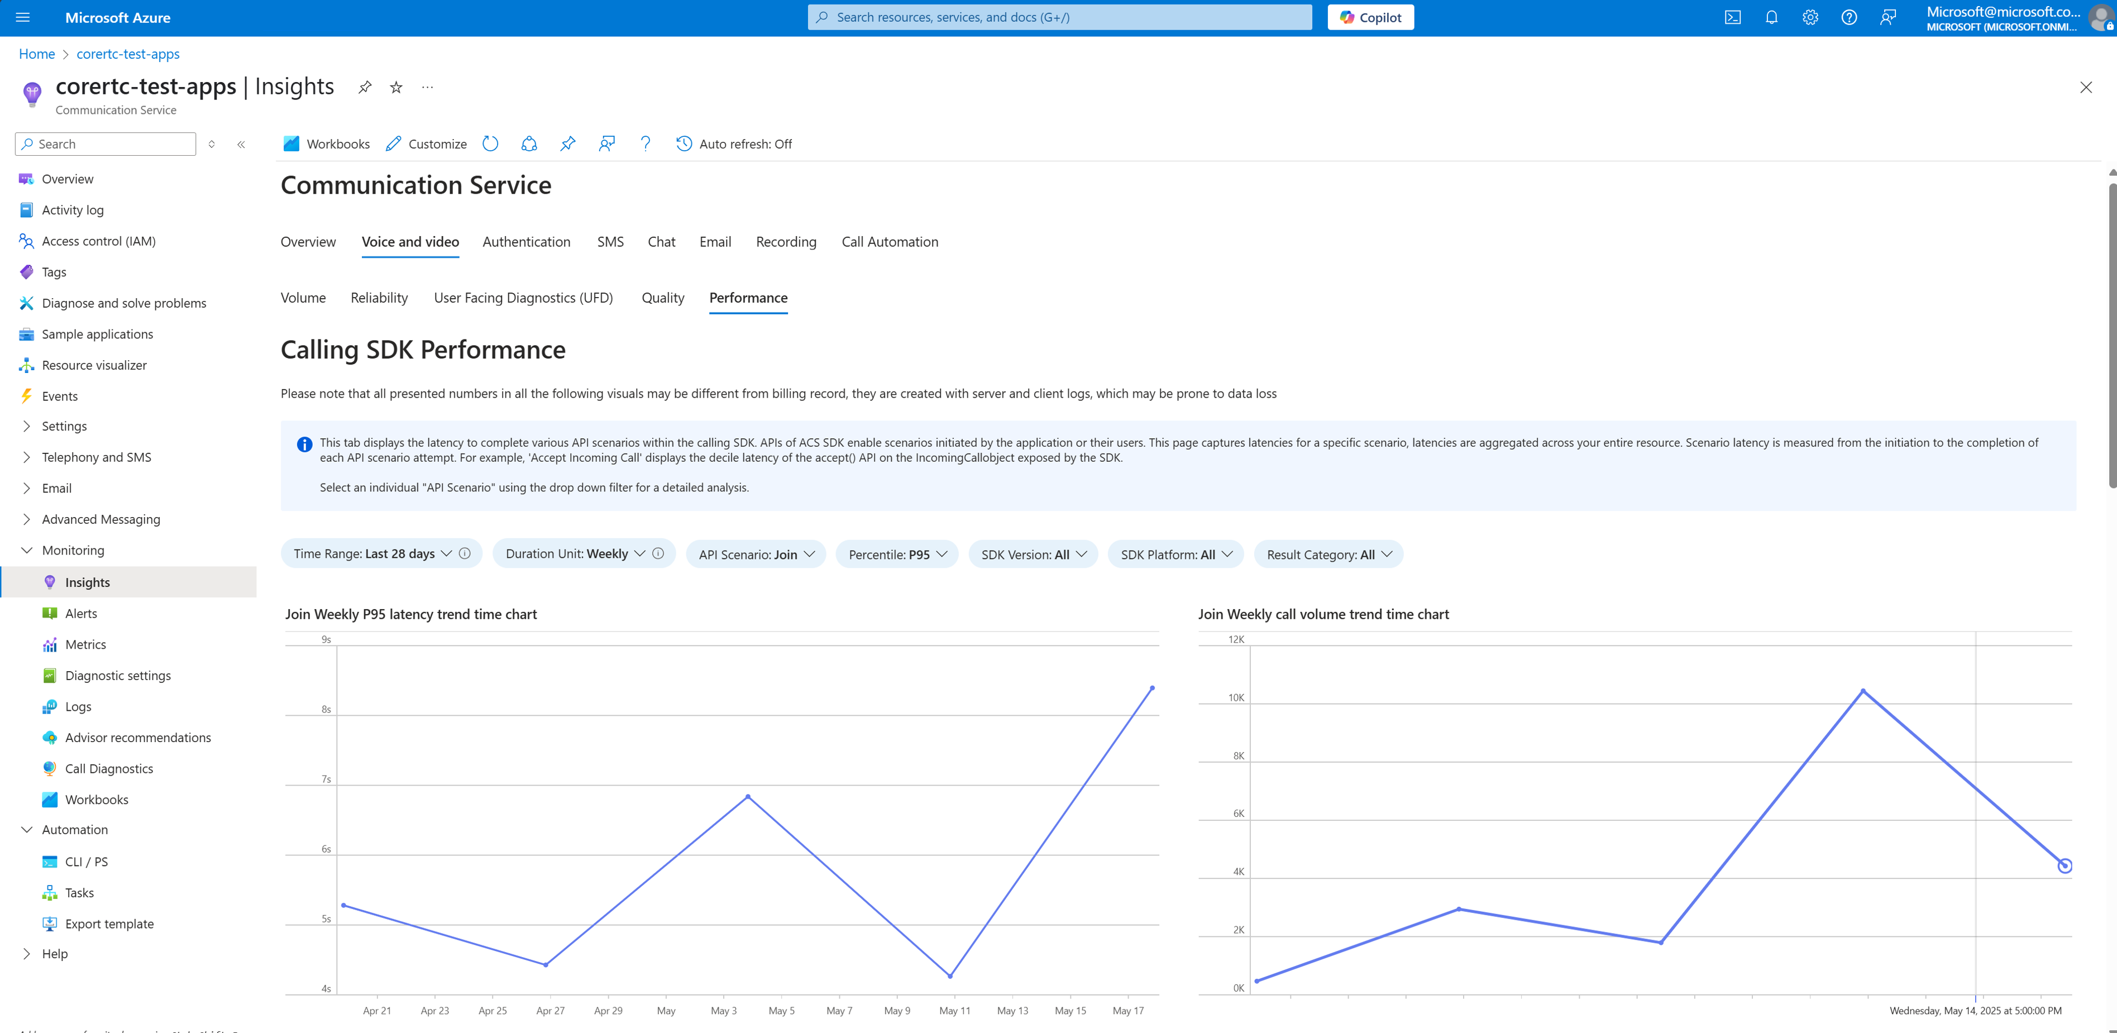Open Logs in the Monitoring section
This screenshot has height=1033, width=2117.
(x=78, y=707)
